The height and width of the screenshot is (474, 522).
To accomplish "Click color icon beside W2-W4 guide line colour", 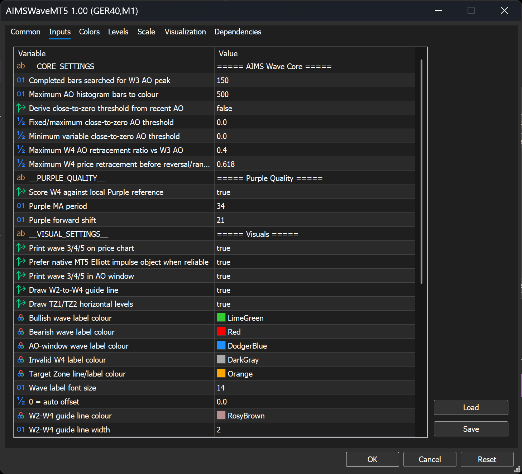I will (21, 415).
